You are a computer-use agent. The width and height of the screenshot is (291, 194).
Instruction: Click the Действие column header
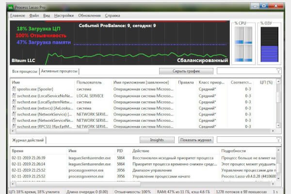tap(175, 151)
